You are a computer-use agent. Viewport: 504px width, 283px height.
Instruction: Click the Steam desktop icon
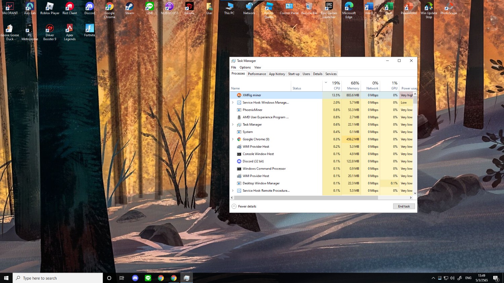pos(129,9)
